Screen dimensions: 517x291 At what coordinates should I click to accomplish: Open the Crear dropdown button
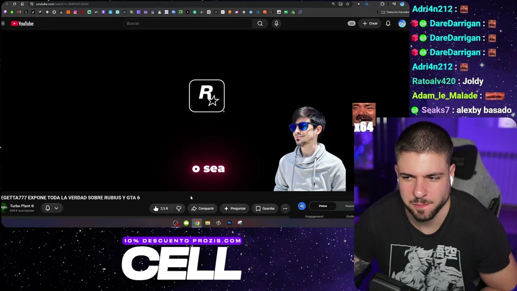coord(370,23)
